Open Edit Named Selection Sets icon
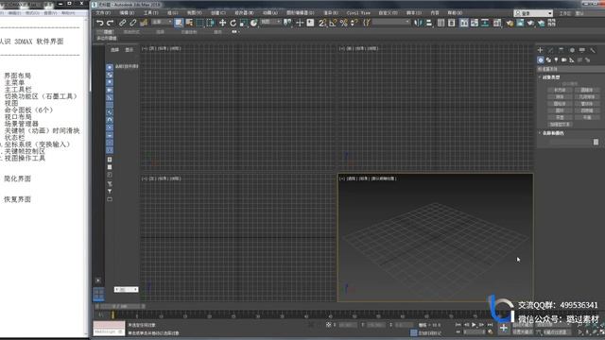605x340 pixels. 366,23
